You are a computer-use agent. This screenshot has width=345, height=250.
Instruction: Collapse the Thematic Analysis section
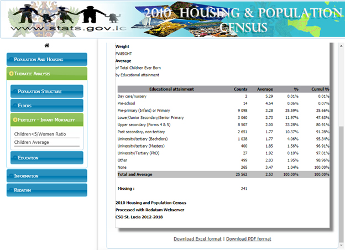coord(47,74)
